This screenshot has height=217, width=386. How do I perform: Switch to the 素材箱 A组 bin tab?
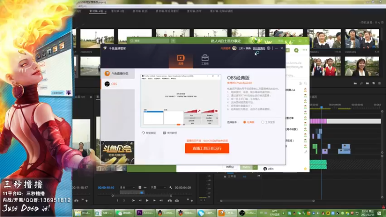96,11
